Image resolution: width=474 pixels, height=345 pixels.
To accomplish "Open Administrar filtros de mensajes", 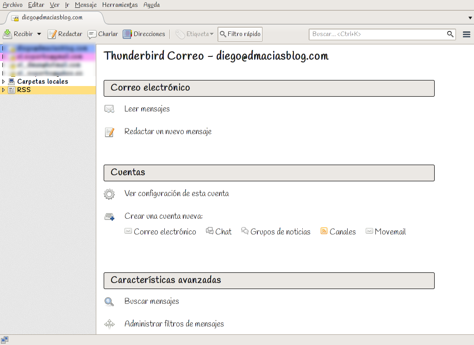I will (174, 324).
